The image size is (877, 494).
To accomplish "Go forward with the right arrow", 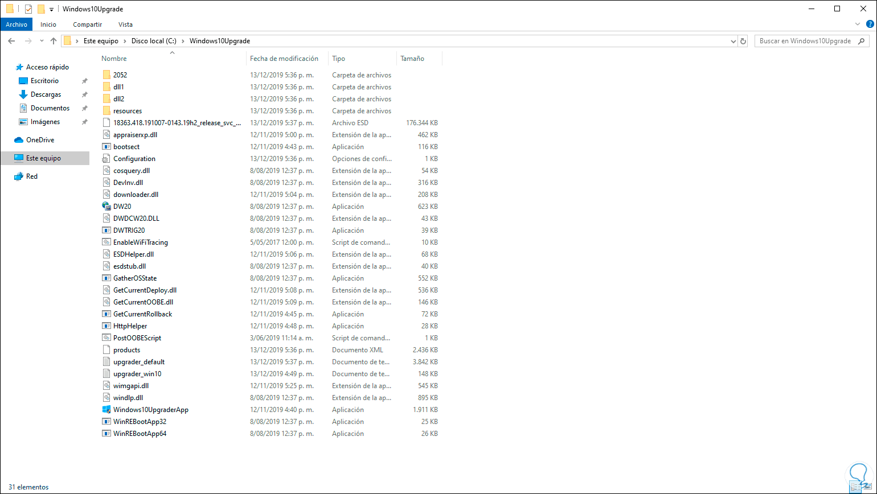I will (x=28, y=41).
